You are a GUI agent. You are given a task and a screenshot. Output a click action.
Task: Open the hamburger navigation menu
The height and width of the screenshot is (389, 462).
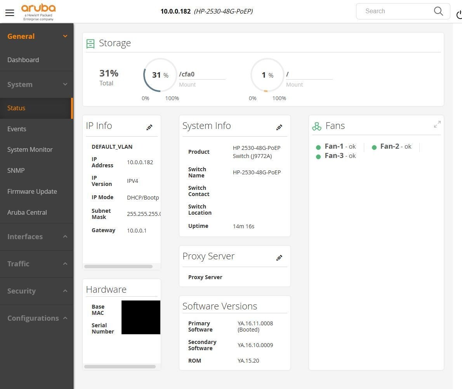10,13
